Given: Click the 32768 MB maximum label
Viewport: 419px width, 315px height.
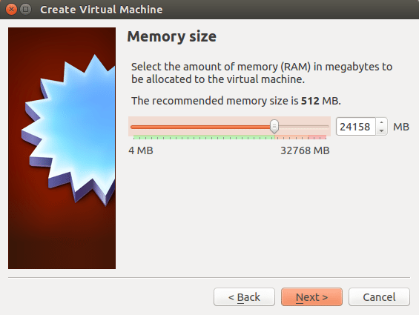Looking at the screenshot, I should pyautogui.click(x=305, y=150).
